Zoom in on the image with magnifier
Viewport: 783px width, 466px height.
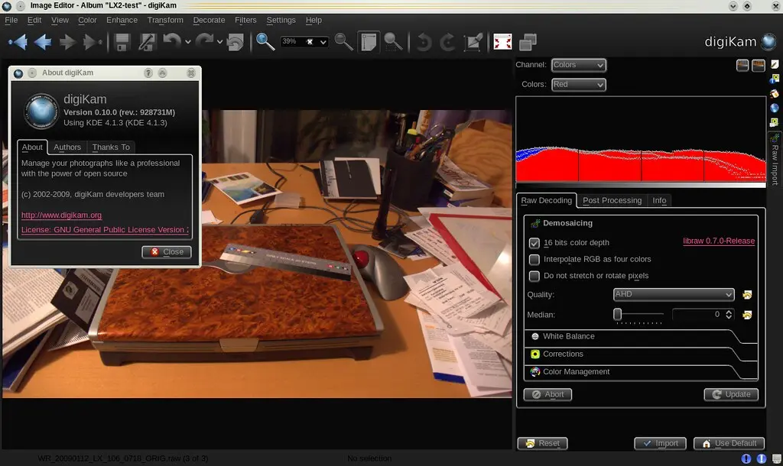pos(265,42)
